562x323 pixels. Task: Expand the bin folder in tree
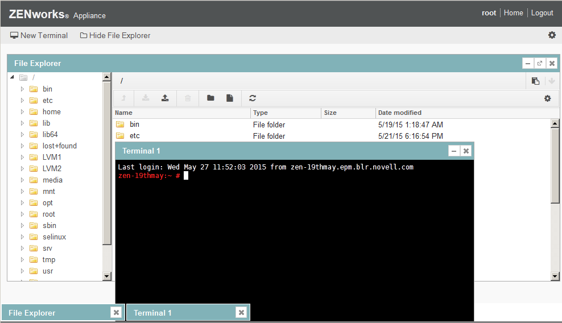coord(22,89)
